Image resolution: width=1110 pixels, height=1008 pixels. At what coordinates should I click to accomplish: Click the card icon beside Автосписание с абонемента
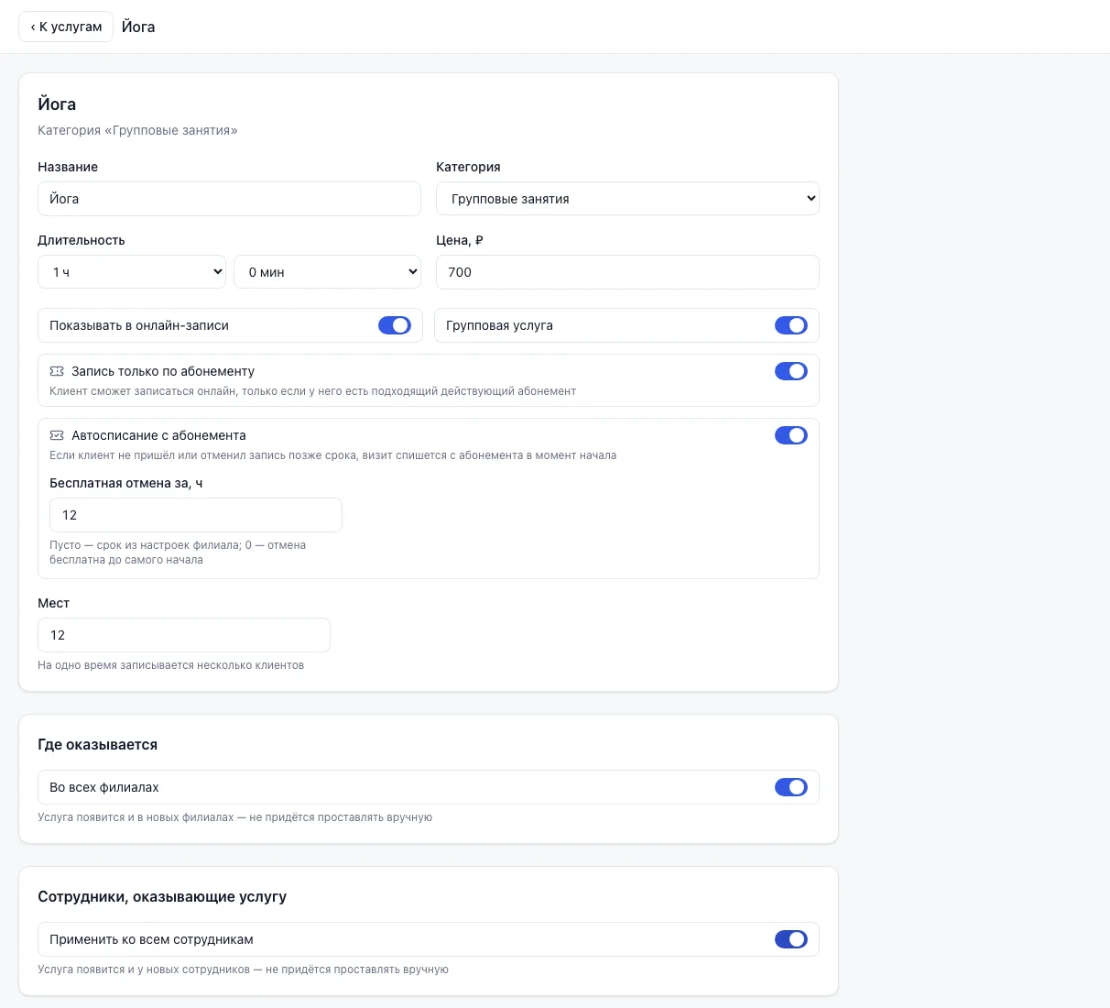pyautogui.click(x=57, y=435)
